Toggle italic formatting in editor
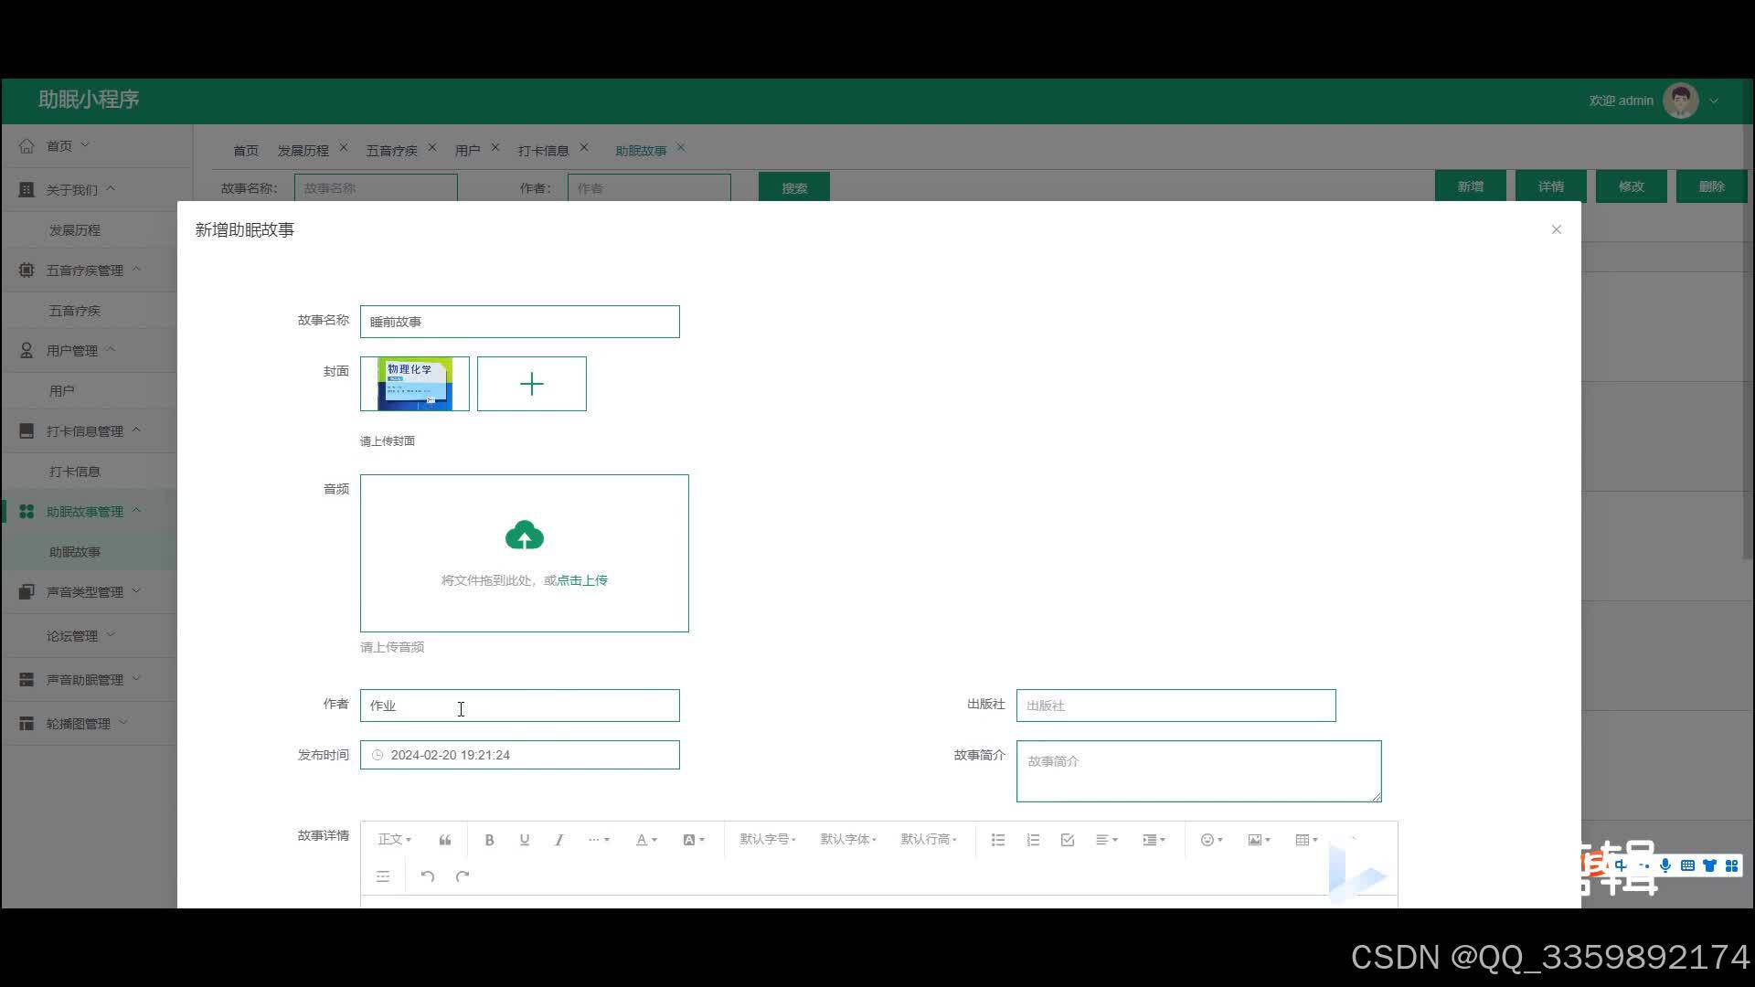This screenshot has width=1755, height=987. (x=559, y=840)
